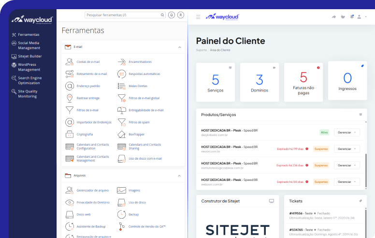Open BoxTrapper icon
The height and width of the screenshot is (238, 375).
pyautogui.click(x=121, y=134)
